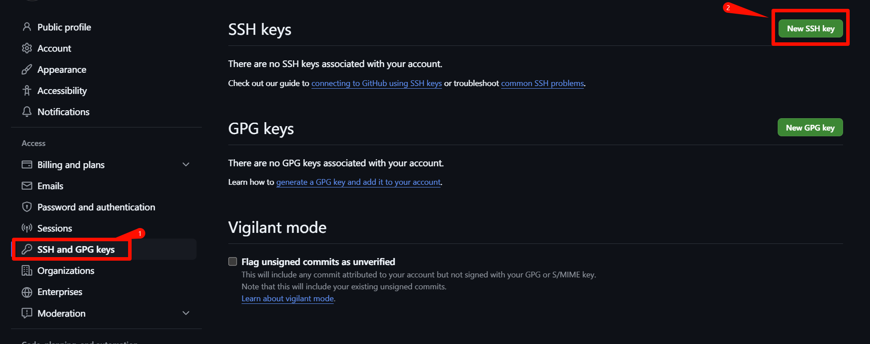Viewport: 870px width, 344px height.
Task: Open Learn about vigilant mode link
Action: point(287,299)
